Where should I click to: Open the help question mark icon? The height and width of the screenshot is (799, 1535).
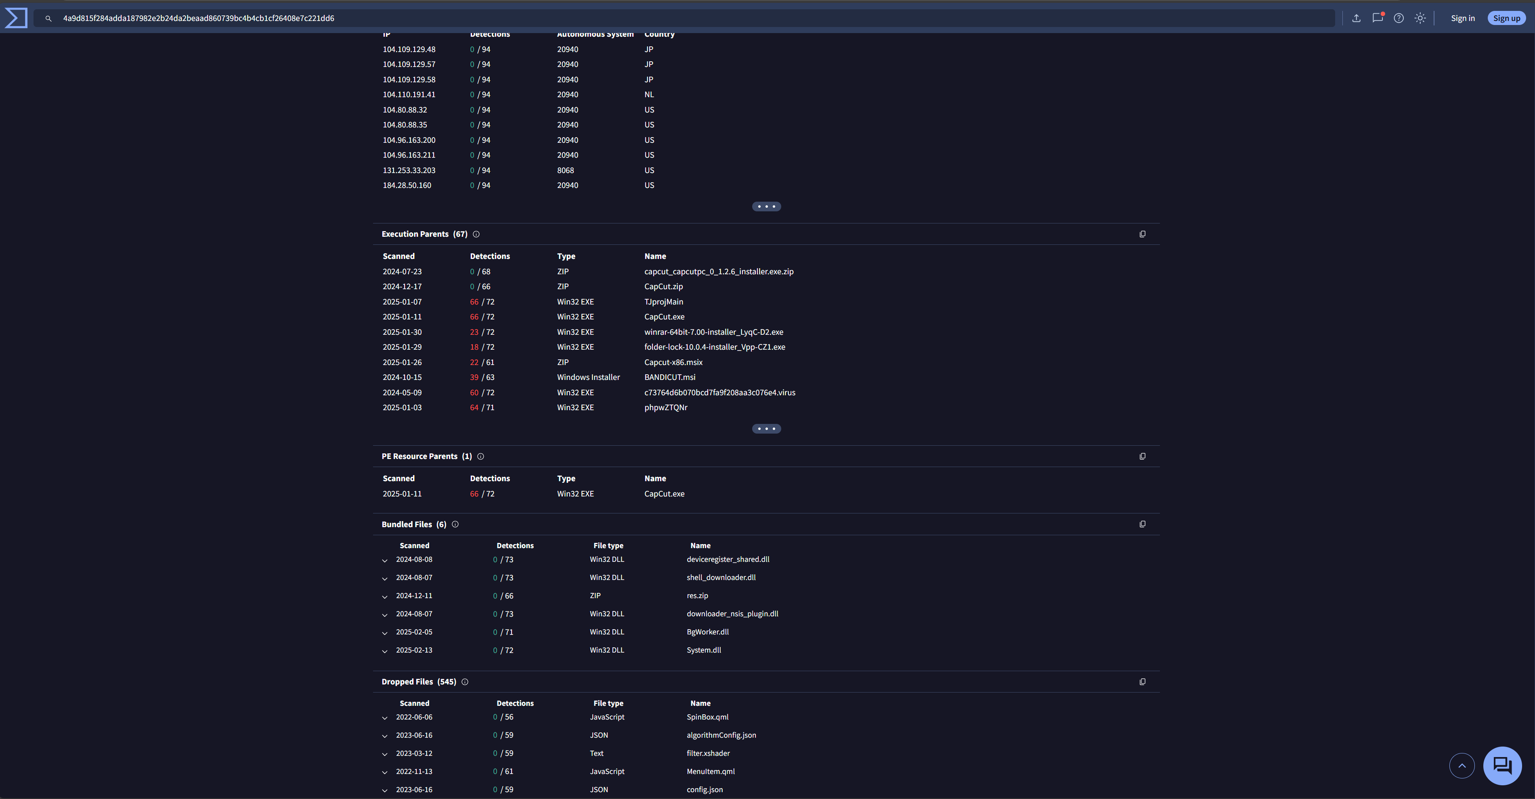(x=1399, y=18)
